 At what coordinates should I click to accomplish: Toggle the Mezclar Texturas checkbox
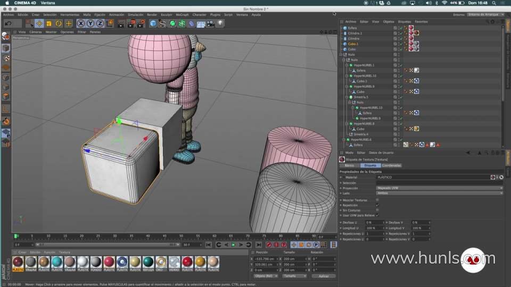[x=377, y=200]
